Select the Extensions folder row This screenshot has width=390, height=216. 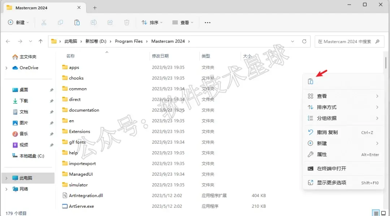164,131
